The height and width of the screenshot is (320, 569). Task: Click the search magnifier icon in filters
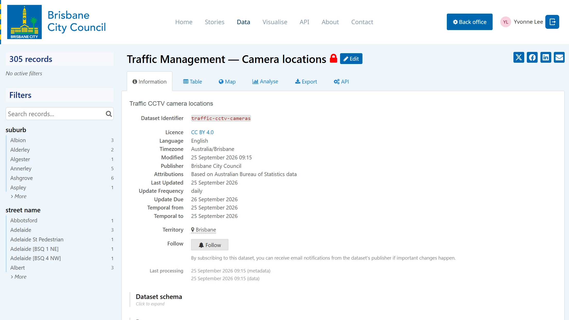tap(109, 114)
